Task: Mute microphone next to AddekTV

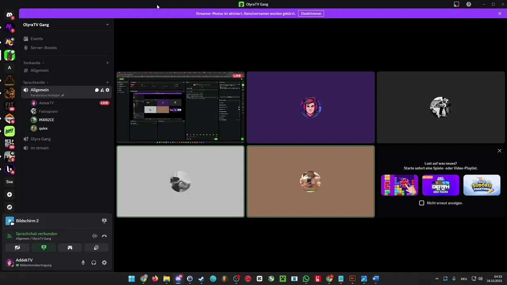Action: [83, 262]
